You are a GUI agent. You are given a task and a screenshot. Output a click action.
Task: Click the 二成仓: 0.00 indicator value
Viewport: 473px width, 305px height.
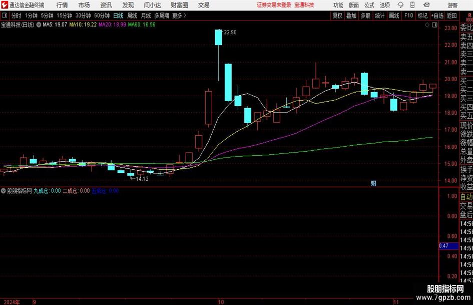click(x=76, y=191)
